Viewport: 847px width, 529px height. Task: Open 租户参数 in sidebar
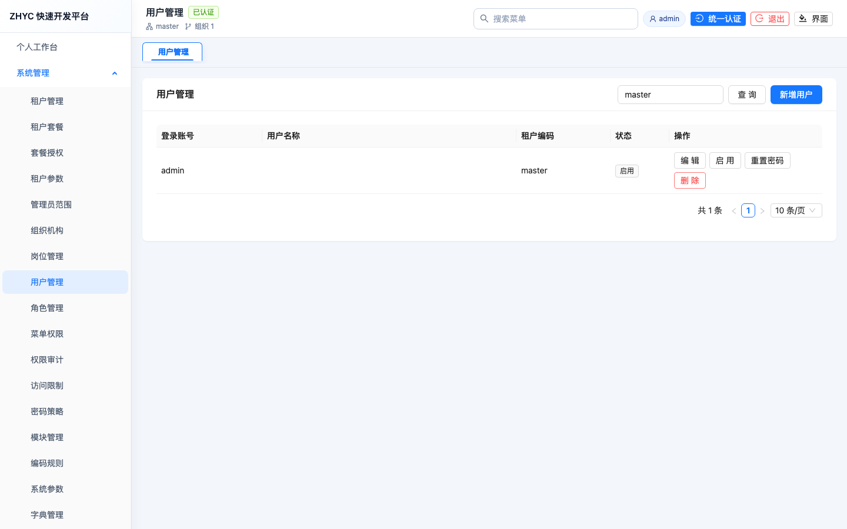tap(65, 179)
